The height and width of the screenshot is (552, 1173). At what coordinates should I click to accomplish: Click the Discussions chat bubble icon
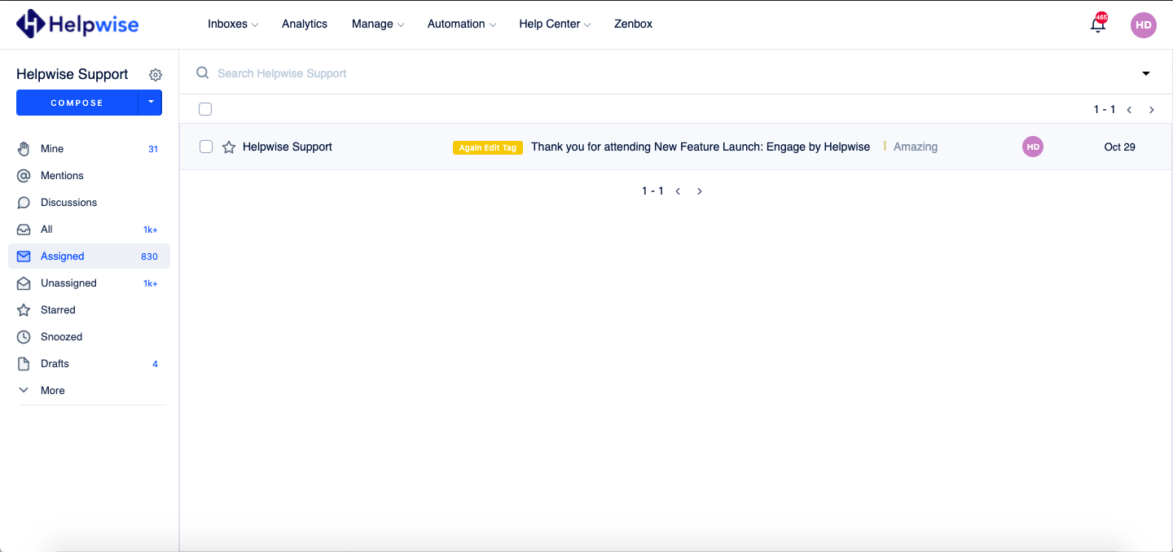click(24, 203)
